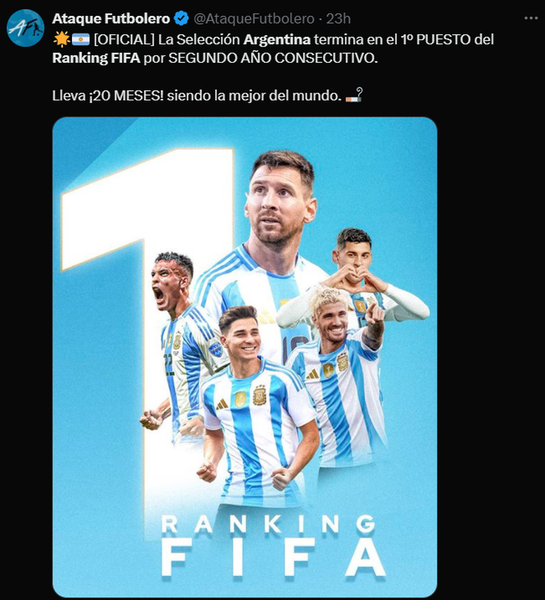
Task: Click the Lleva ¡20 MESES! sentence
Action: tap(196, 96)
